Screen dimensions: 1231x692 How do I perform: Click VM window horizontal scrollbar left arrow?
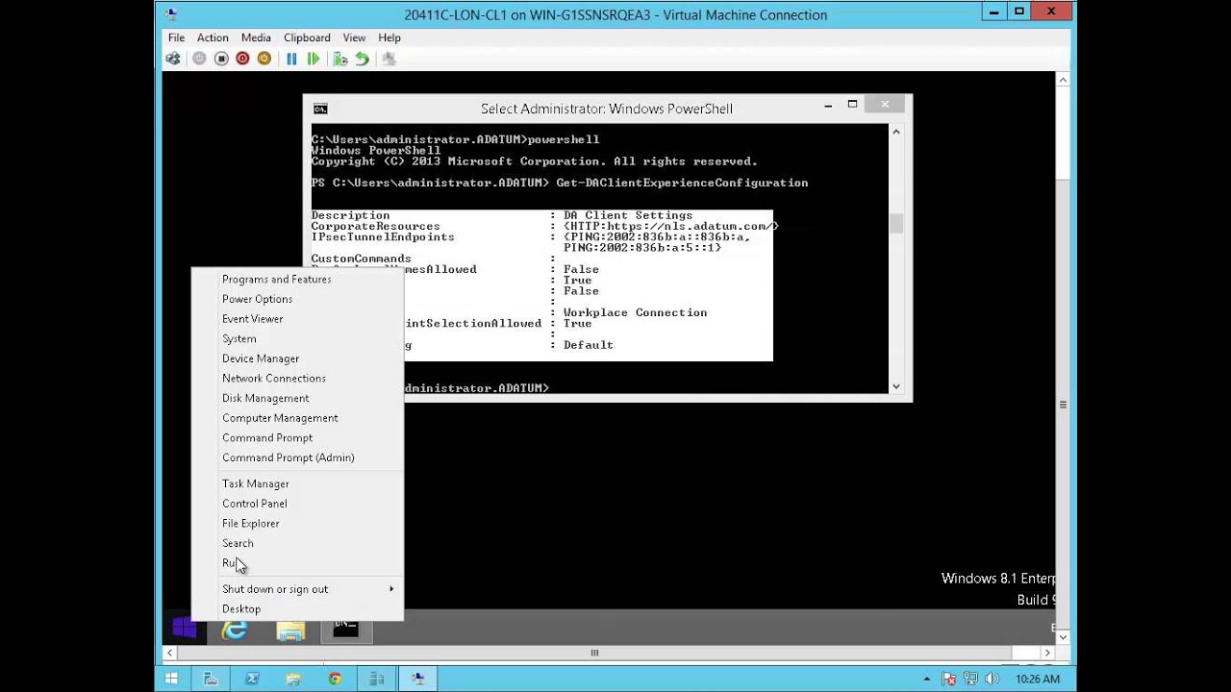click(x=170, y=653)
